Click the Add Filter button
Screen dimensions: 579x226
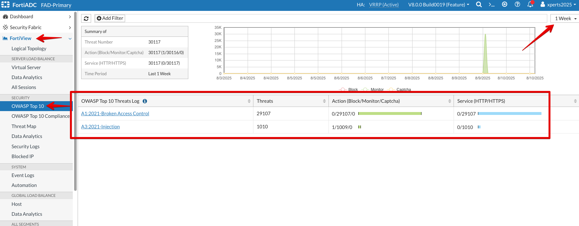(x=110, y=18)
